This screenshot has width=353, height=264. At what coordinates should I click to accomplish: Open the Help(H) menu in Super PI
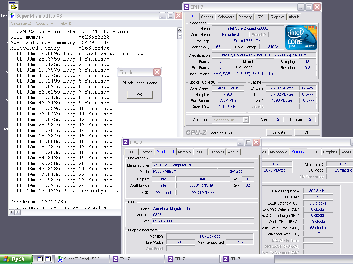pyautogui.click(x=65, y=23)
